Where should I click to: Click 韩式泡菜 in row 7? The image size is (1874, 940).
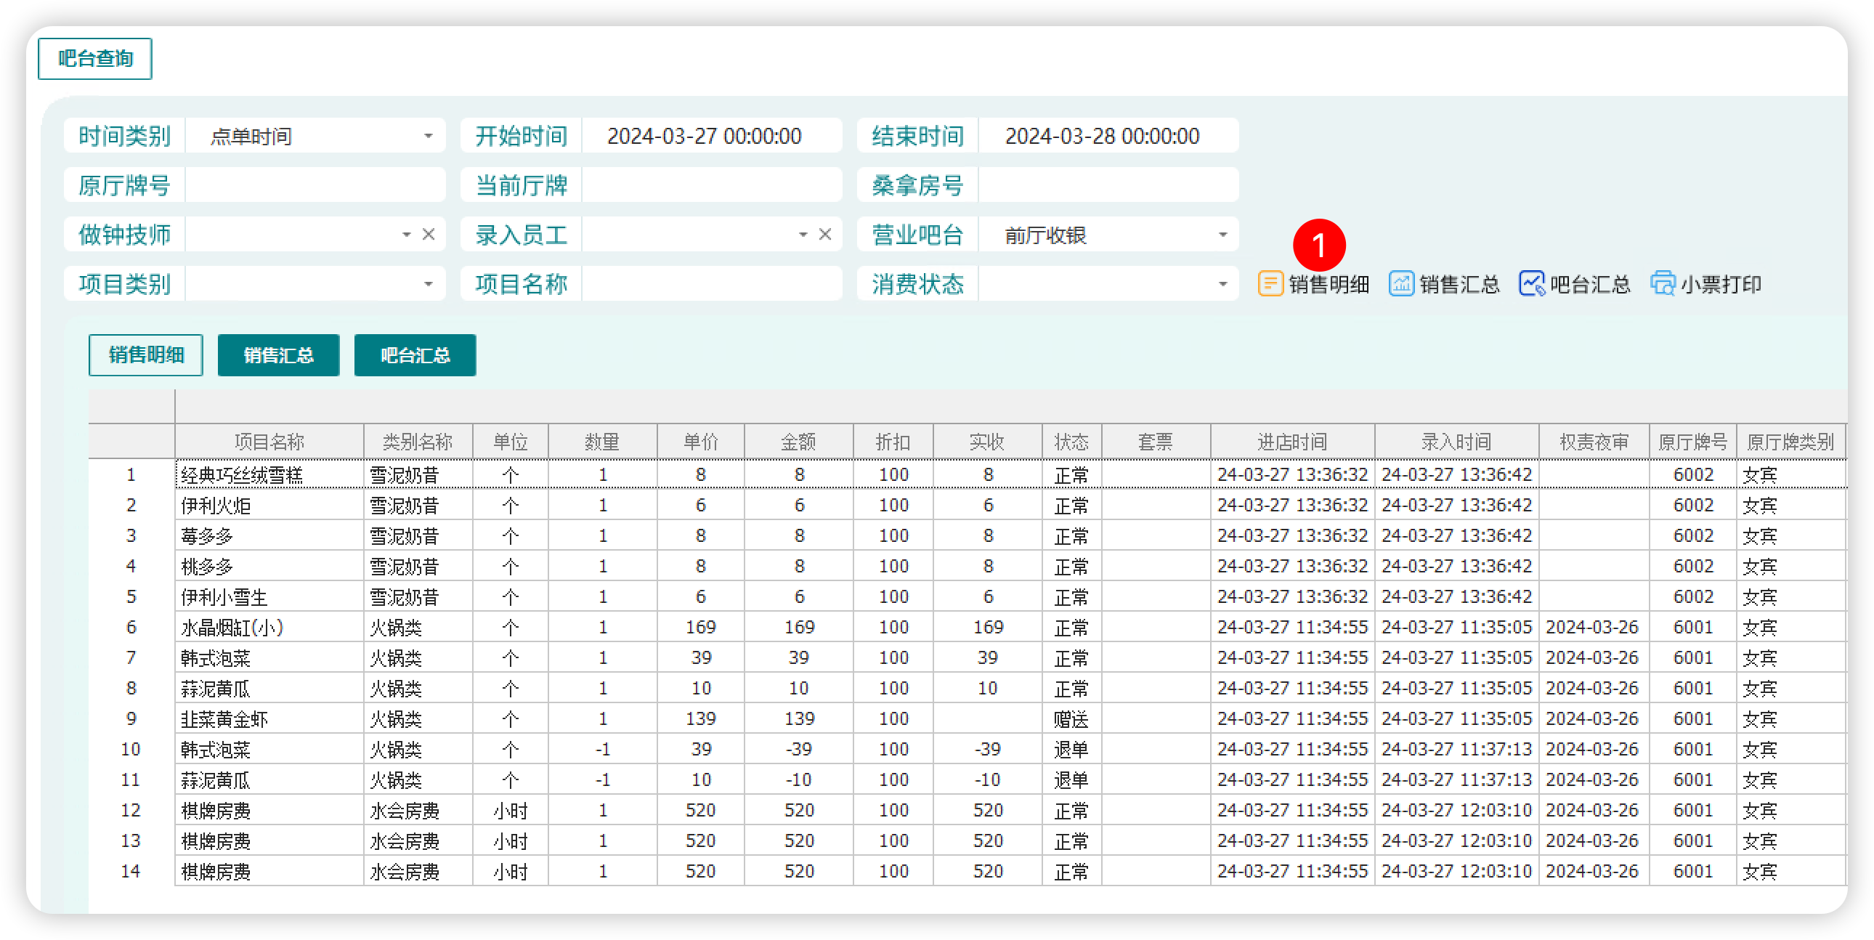point(269,657)
